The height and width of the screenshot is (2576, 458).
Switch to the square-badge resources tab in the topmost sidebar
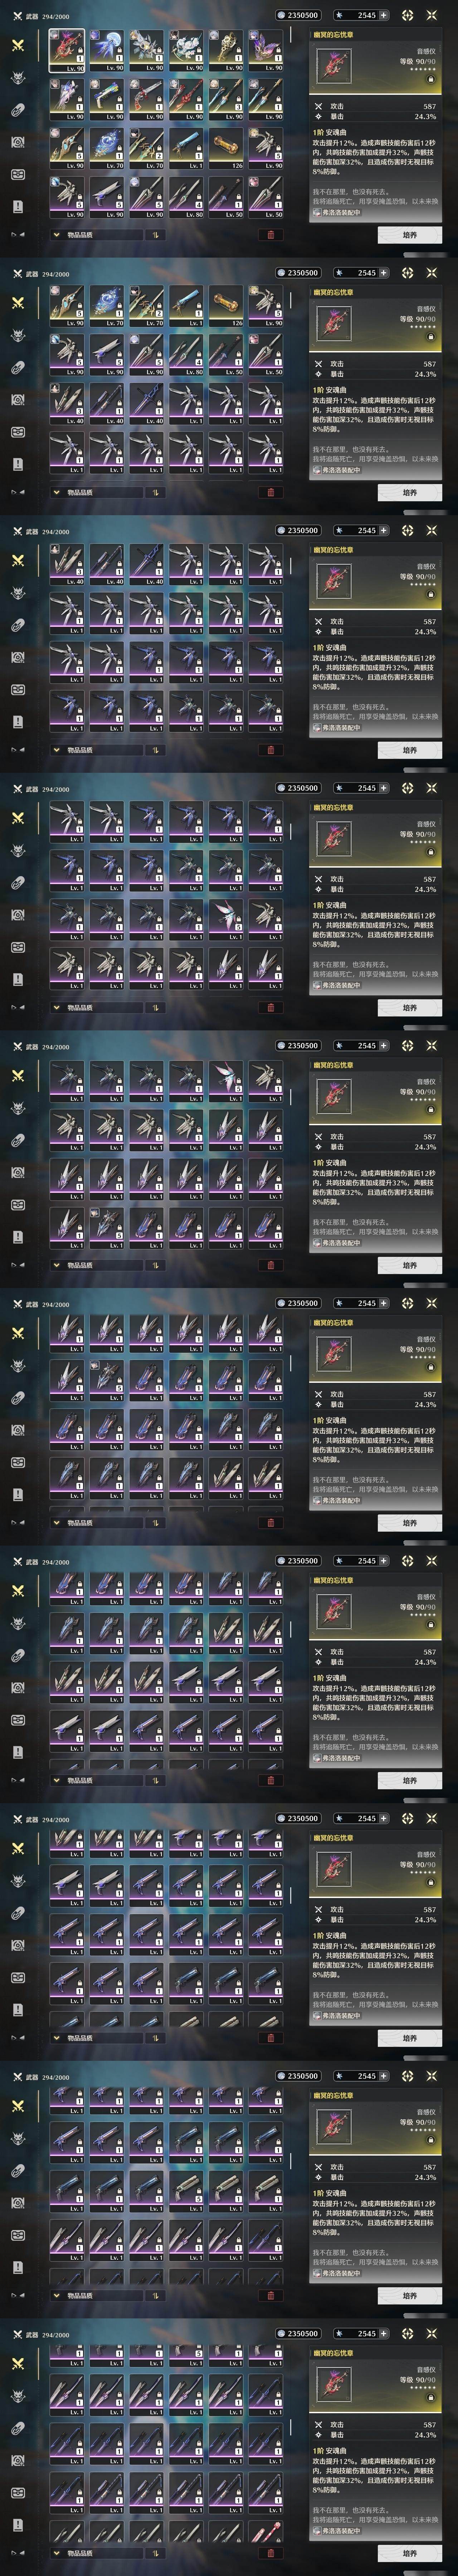click(x=18, y=142)
